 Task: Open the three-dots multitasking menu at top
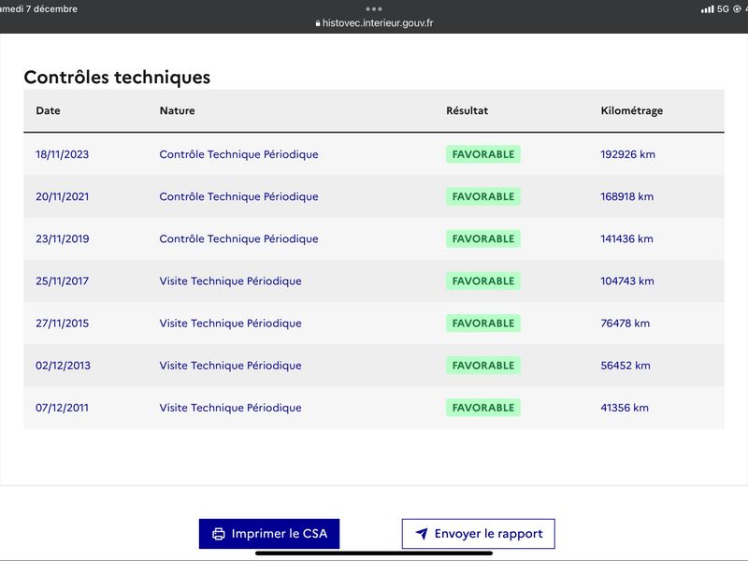coord(374,8)
